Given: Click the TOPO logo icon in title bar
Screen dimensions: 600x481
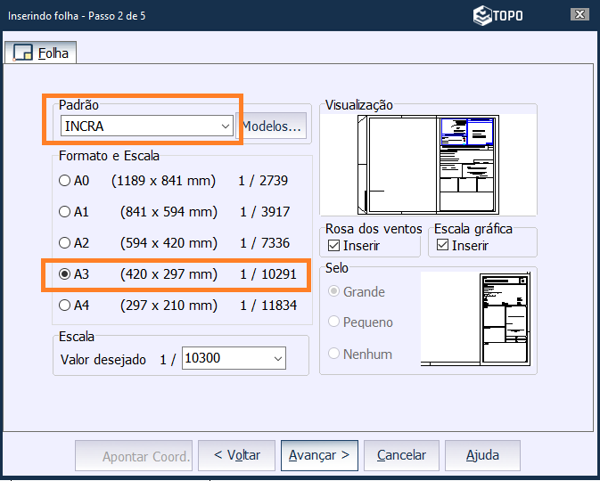Looking at the screenshot, I should click(x=481, y=15).
